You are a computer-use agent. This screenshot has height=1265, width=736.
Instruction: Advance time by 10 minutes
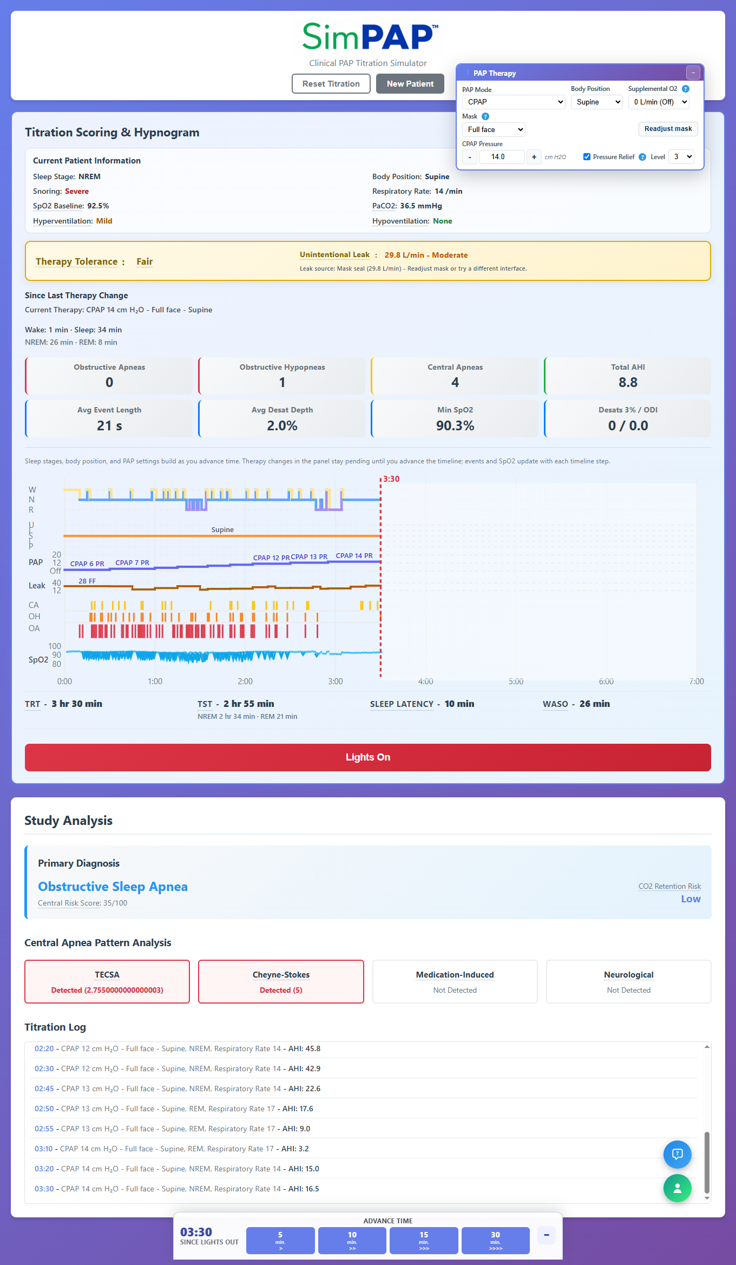click(x=352, y=1240)
